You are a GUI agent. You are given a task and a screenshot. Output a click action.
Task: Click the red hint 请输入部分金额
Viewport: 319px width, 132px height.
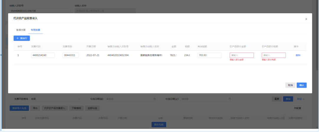pos(237,60)
